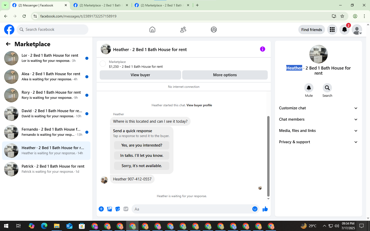Open the account avatar dropdown

point(357,30)
